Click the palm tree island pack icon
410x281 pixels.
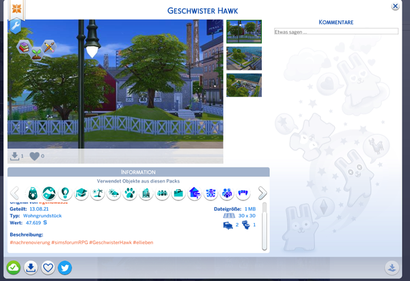point(97,193)
